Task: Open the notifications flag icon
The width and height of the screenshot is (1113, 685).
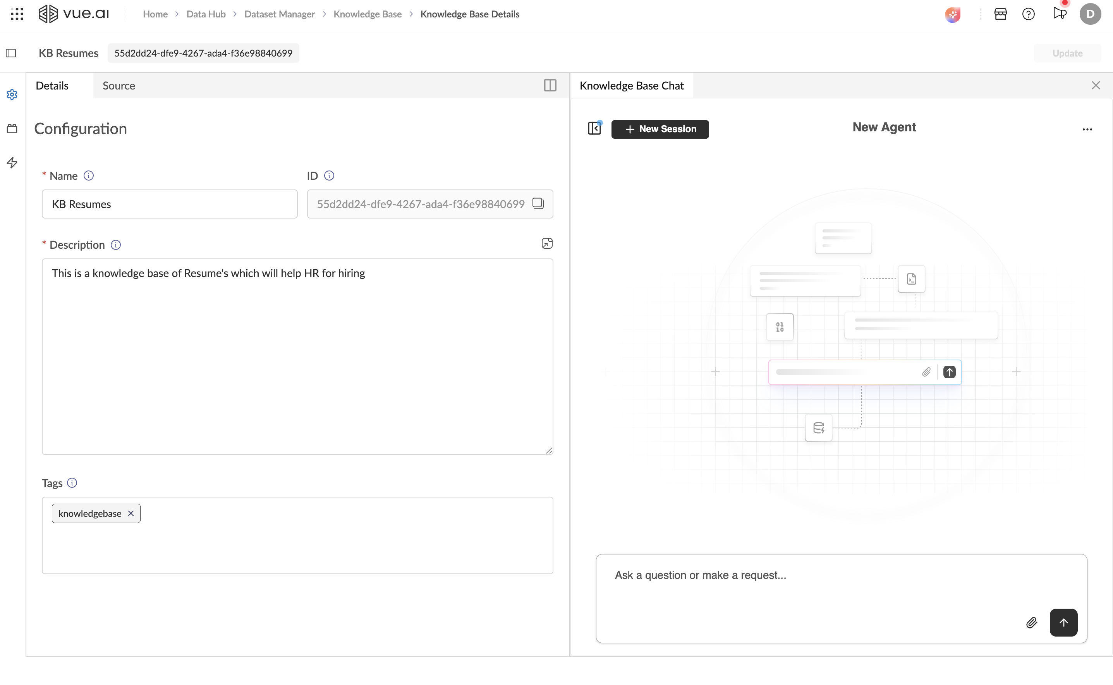Action: [x=1060, y=14]
